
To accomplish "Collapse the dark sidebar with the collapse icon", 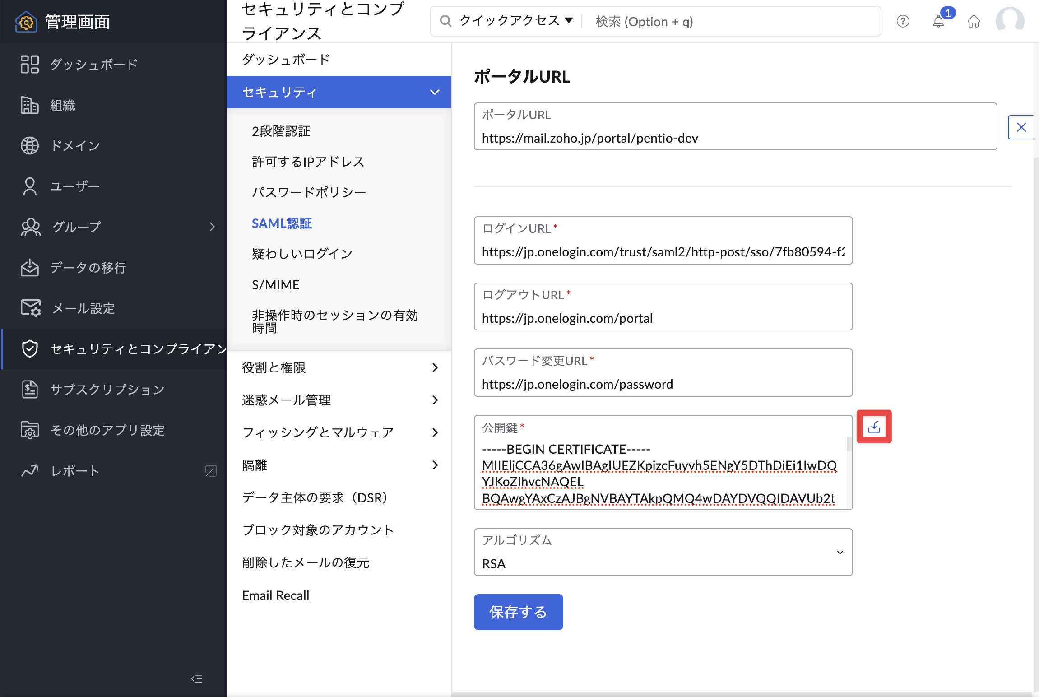I will pos(197,678).
